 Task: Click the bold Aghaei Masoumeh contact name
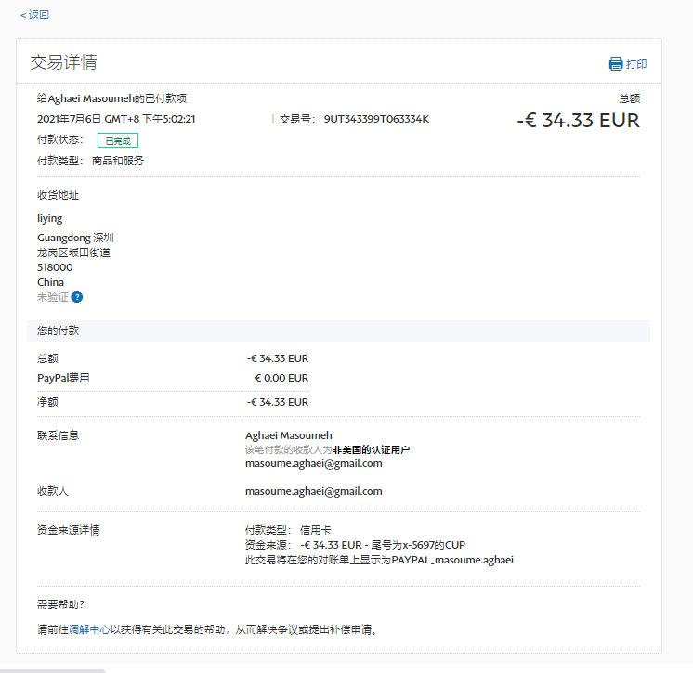point(288,435)
